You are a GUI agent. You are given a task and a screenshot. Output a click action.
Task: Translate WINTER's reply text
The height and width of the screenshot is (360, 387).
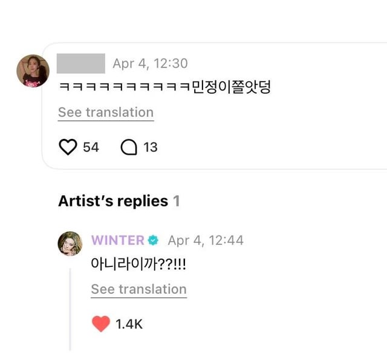coord(138,289)
